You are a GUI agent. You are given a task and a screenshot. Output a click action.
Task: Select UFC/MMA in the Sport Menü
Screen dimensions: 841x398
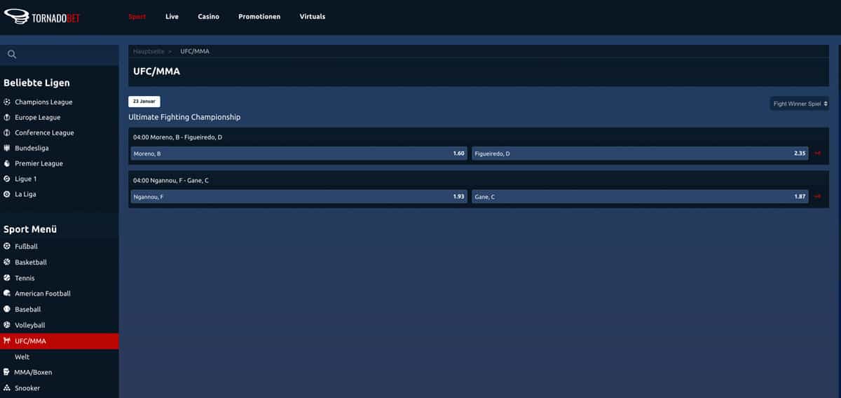pos(60,341)
